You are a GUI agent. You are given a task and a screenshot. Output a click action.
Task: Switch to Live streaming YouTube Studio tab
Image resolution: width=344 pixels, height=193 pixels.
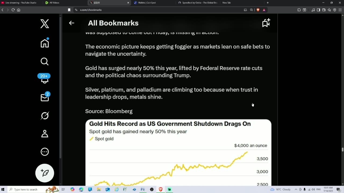pyautogui.click(x=21, y=3)
